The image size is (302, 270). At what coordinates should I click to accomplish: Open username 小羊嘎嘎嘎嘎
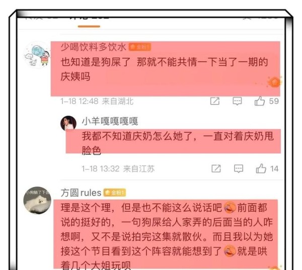pyautogui.click(x=110, y=121)
